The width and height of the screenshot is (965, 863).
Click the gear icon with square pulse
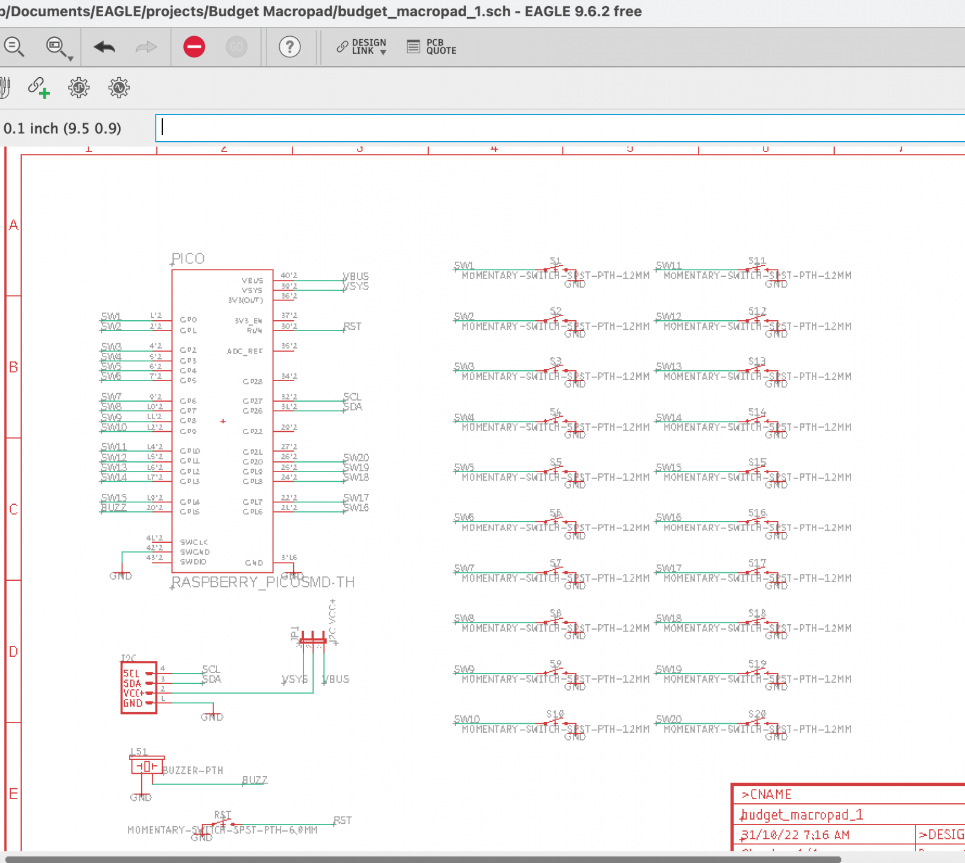coord(78,87)
